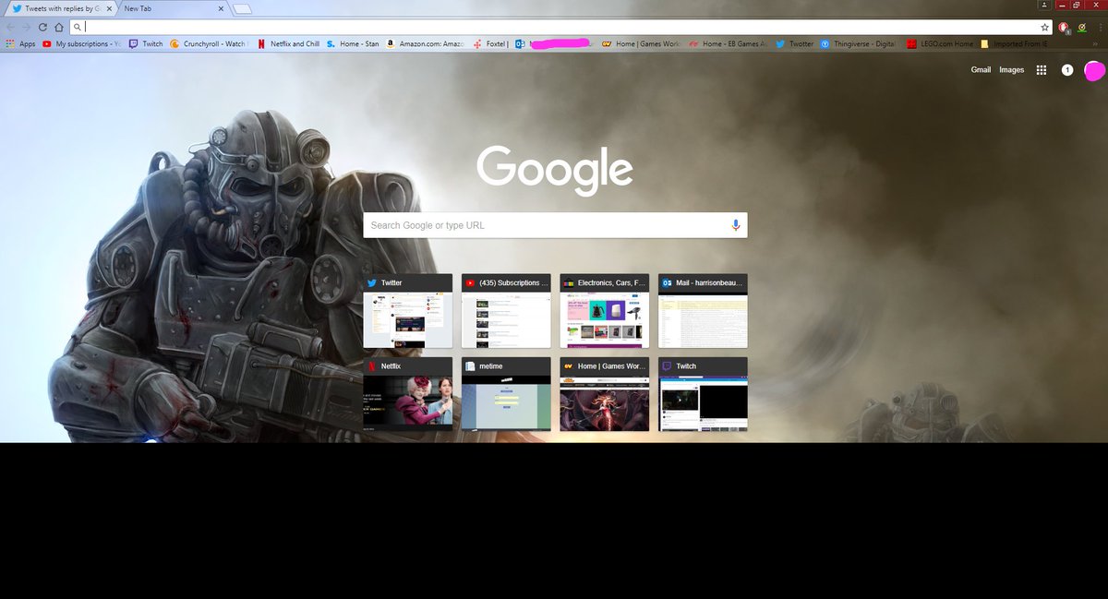Reload the current page
This screenshot has width=1108, height=599.
click(42, 28)
